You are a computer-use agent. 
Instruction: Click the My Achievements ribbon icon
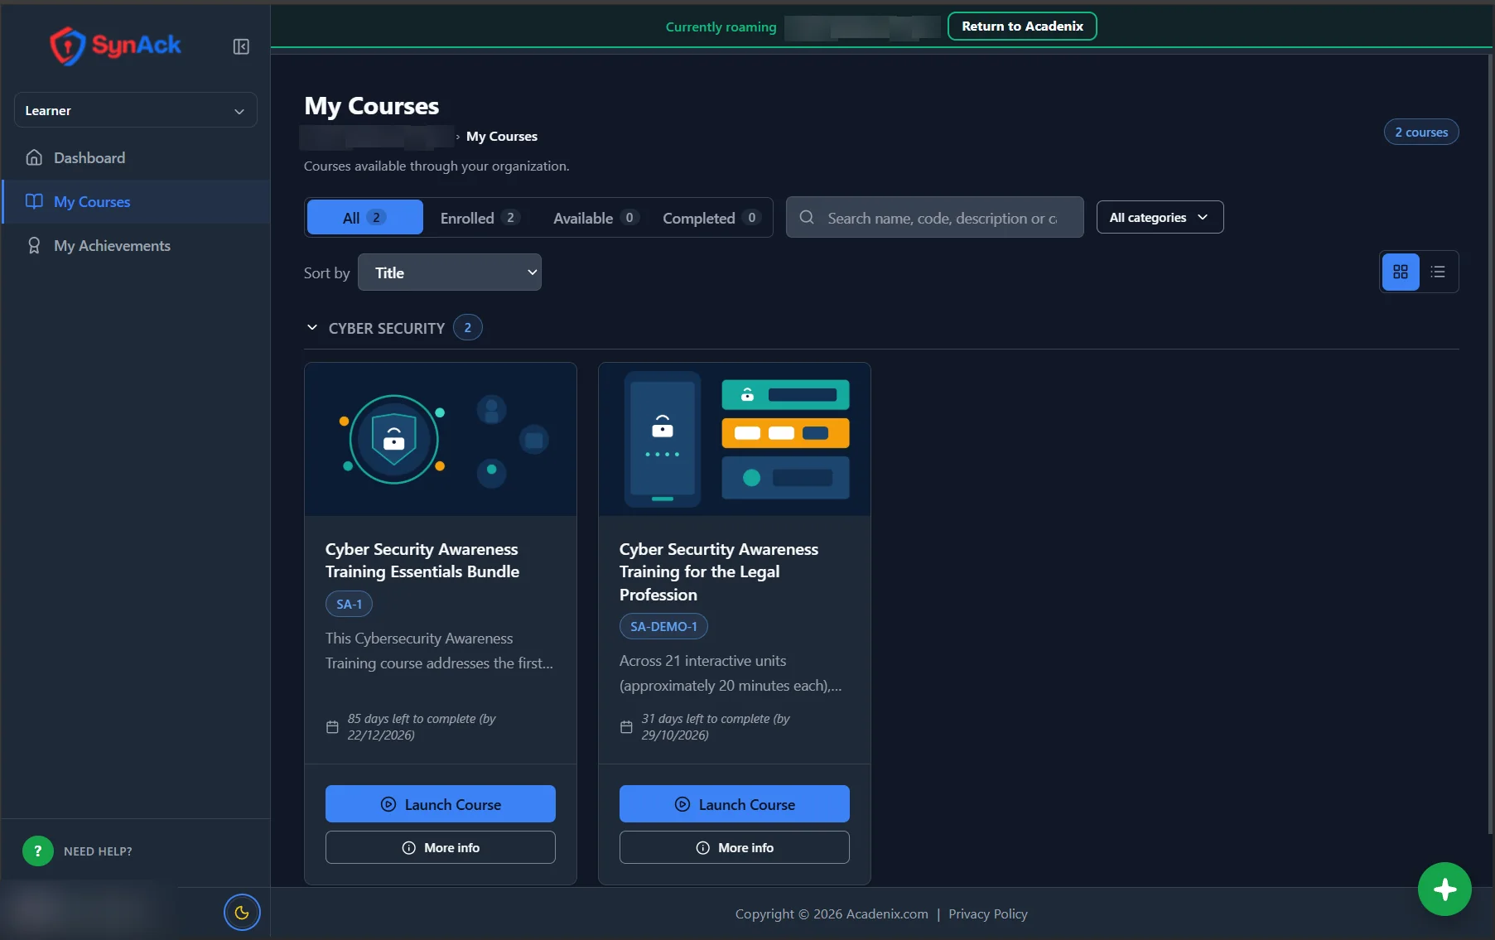(x=34, y=245)
